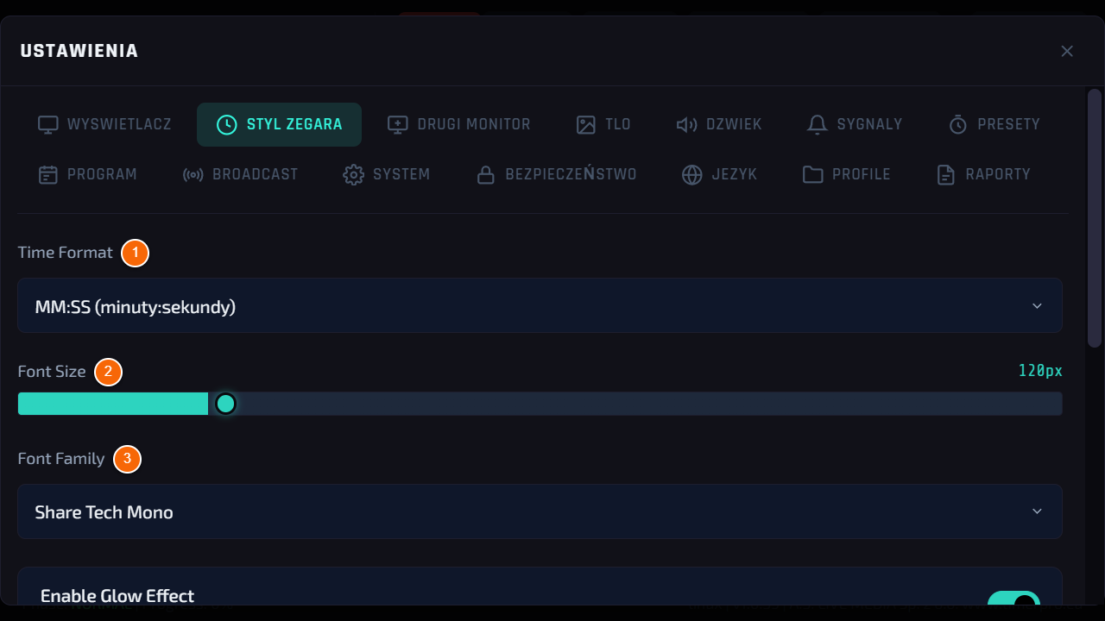Click the globe icon for Jezyk
The width and height of the screenshot is (1105, 621).
(x=692, y=174)
